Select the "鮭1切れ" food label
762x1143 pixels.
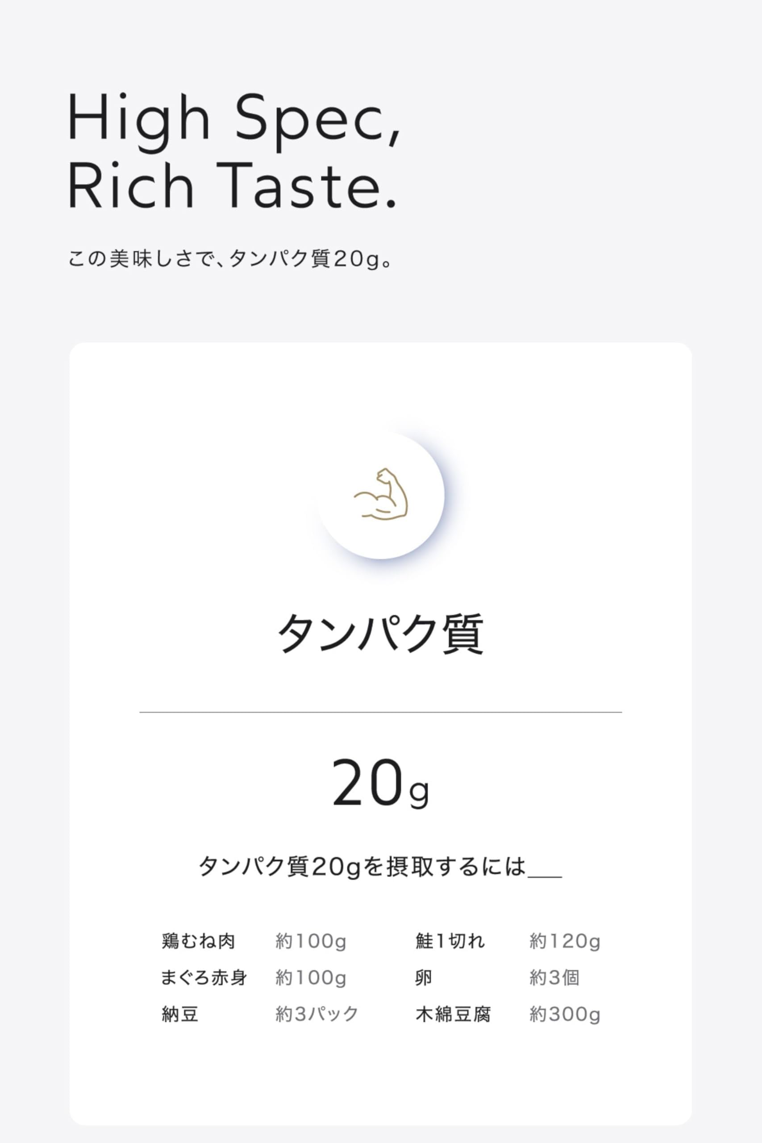click(x=450, y=941)
